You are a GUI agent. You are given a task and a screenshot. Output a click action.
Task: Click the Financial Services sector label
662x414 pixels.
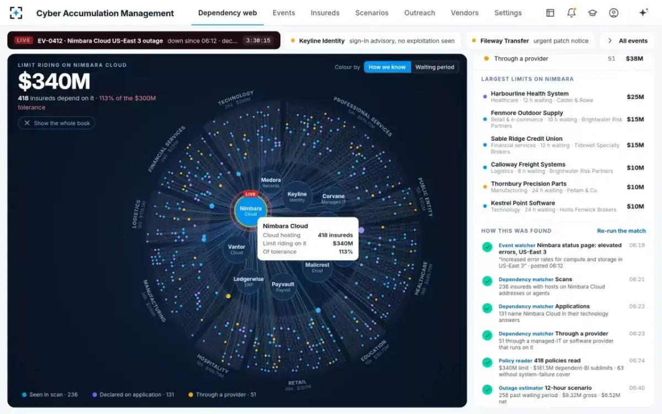click(166, 148)
